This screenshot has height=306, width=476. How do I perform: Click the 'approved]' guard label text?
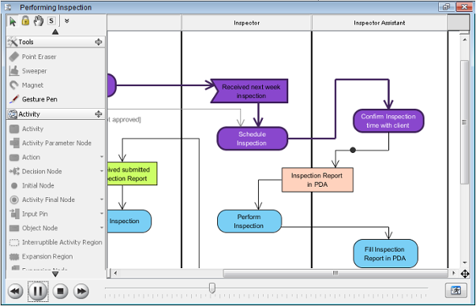point(126,120)
